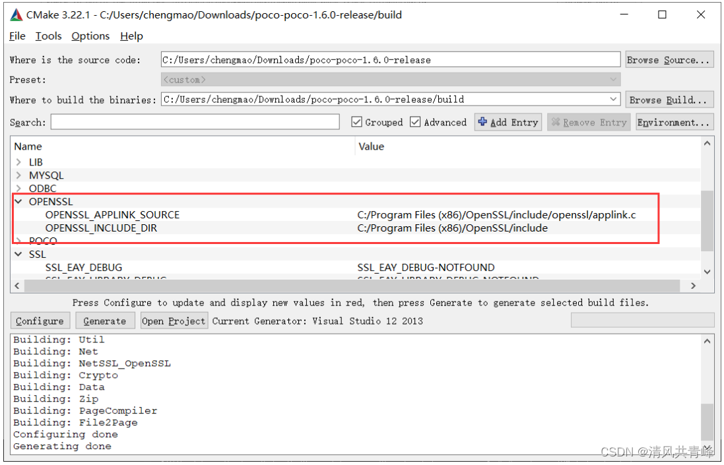The image size is (724, 465).
Task: Click scroll-right arrow of the variables list
Action: pos(693,286)
